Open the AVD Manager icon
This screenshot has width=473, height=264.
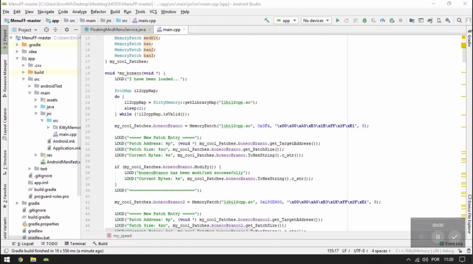(x=439, y=20)
